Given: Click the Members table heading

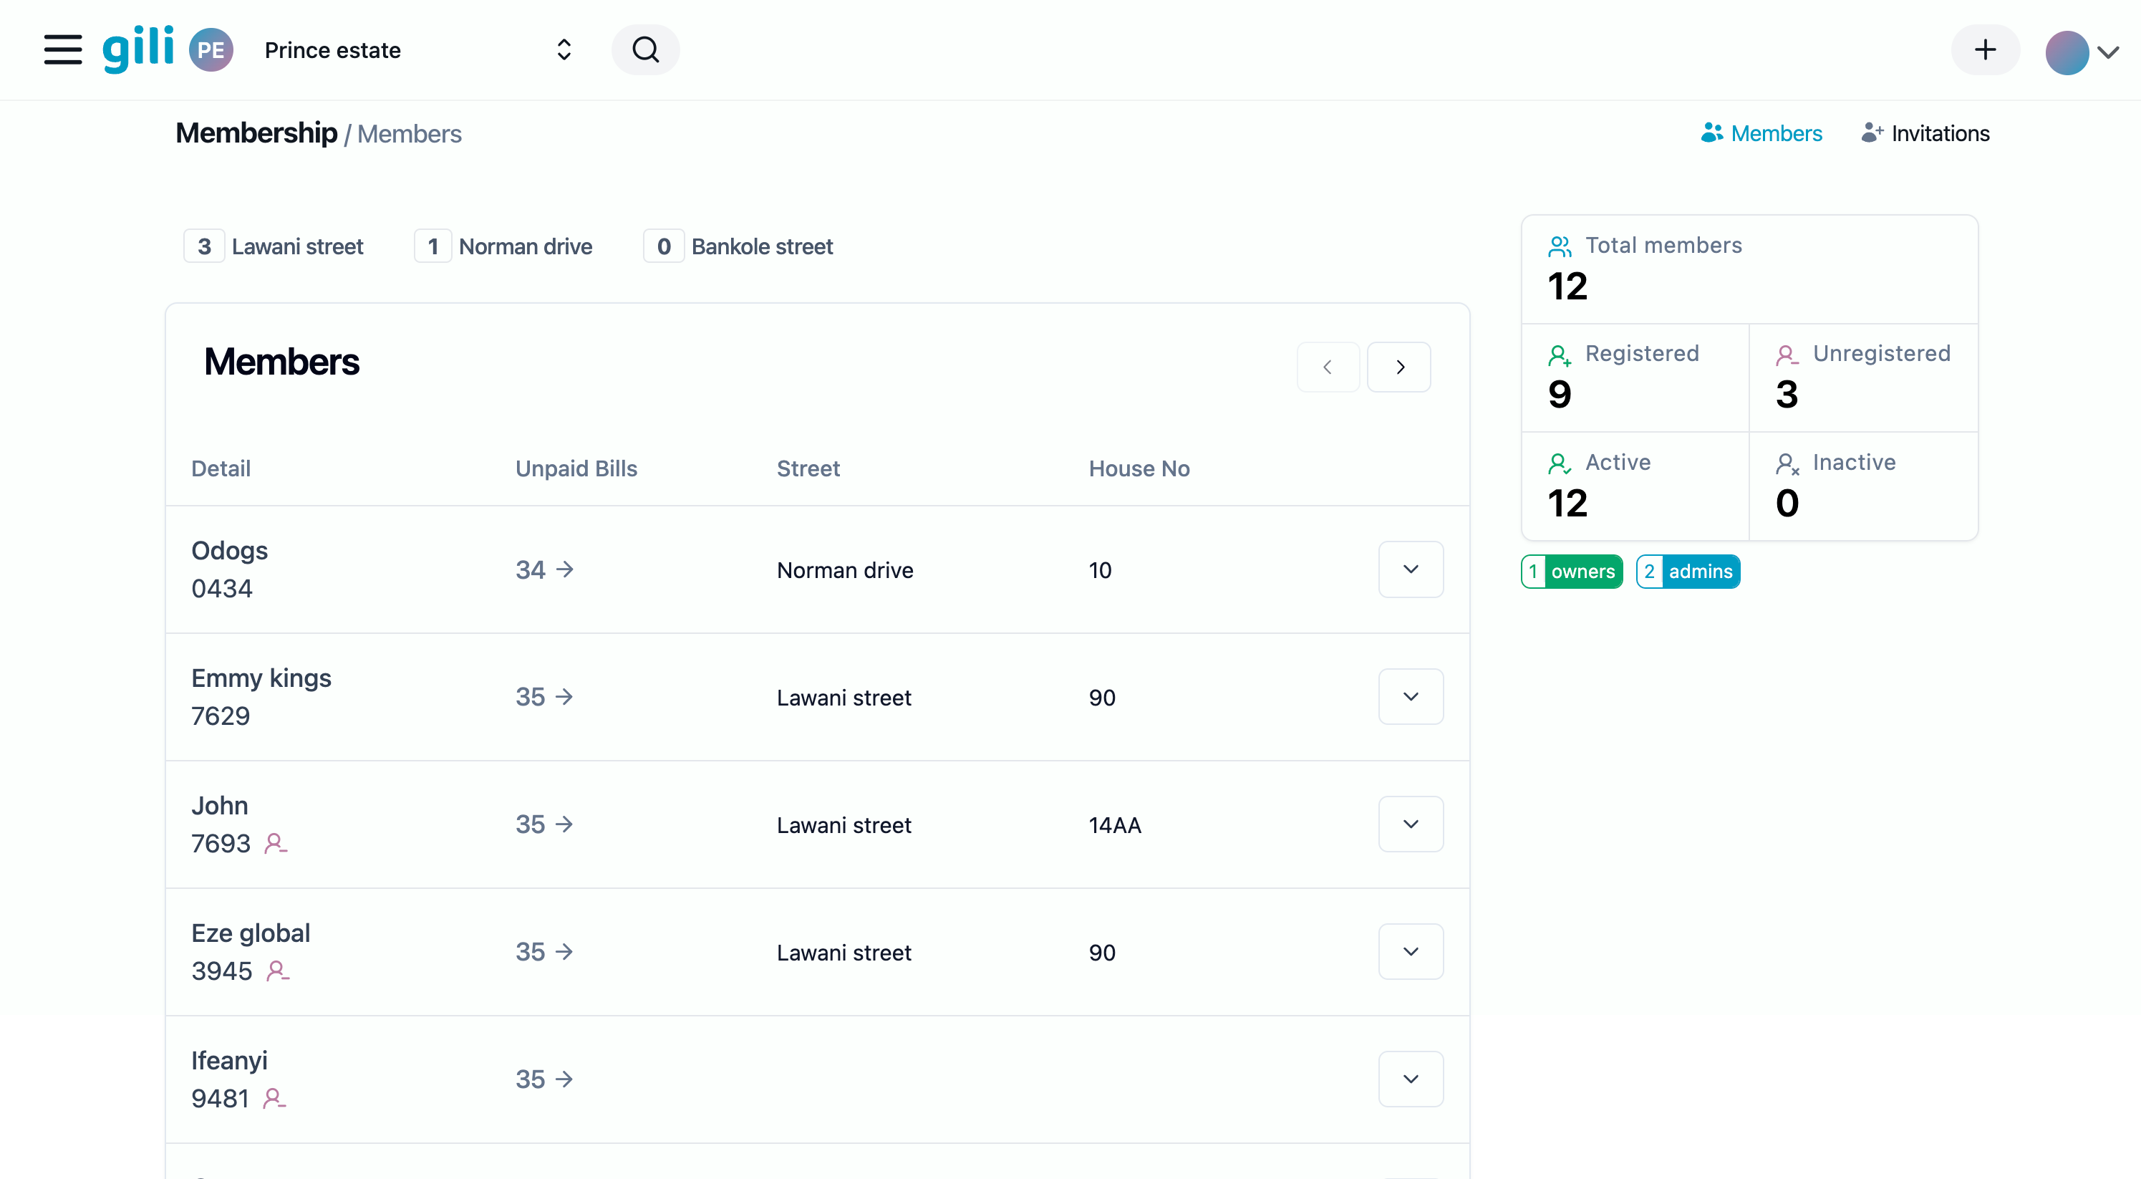Looking at the screenshot, I should pos(281,362).
